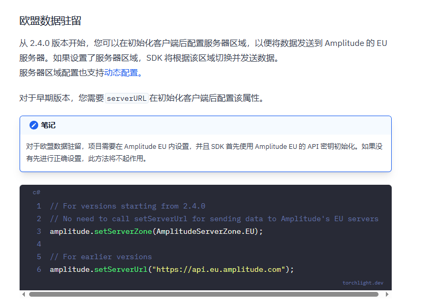Screen dimensions: 424x303
Task: Click the serverURL inline code tag
Action: pyautogui.click(x=127, y=98)
